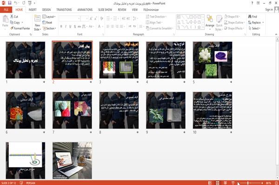Select slide 1 thumbnail
The height and width of the screenshot is (185, 279).
pos(26,60)
